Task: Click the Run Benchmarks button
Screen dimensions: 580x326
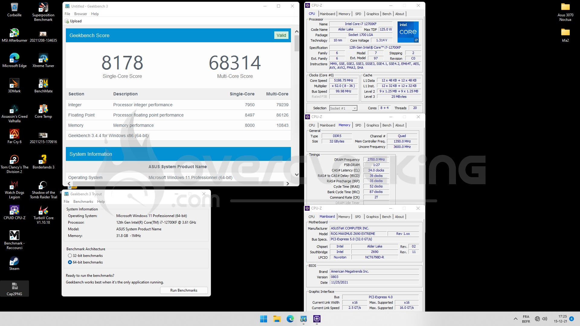Action: (184, 290)
